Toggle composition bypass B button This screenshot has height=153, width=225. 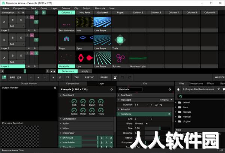[23, 13]
